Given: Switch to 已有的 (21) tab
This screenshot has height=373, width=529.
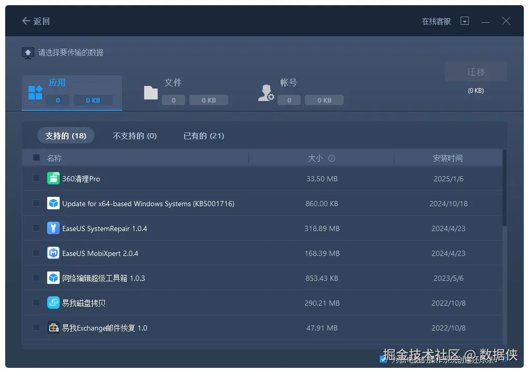Looking at the screenshot, I should (204, 135).
